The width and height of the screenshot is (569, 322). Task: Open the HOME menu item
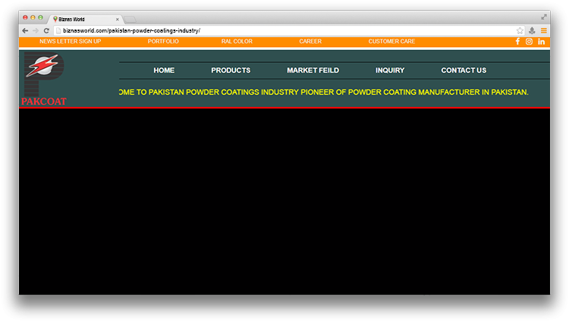[164, 70]
